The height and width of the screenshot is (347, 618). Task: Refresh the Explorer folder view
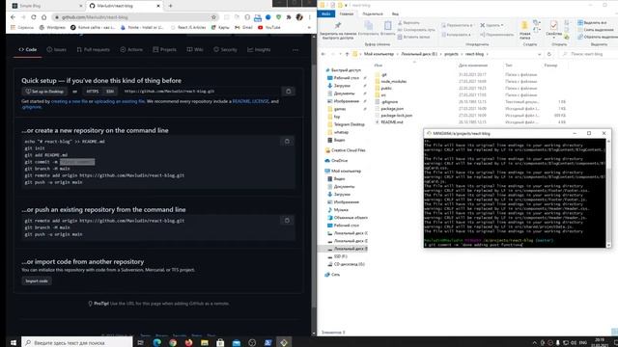click(x=549, y=54)
